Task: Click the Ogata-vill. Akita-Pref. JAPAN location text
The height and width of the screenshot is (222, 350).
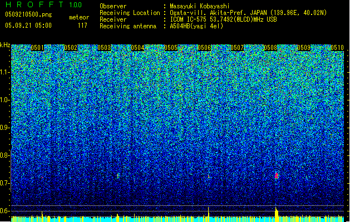Action: [248, 13]
